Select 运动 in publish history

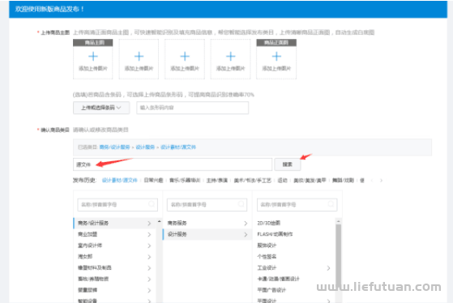(282, 180)
